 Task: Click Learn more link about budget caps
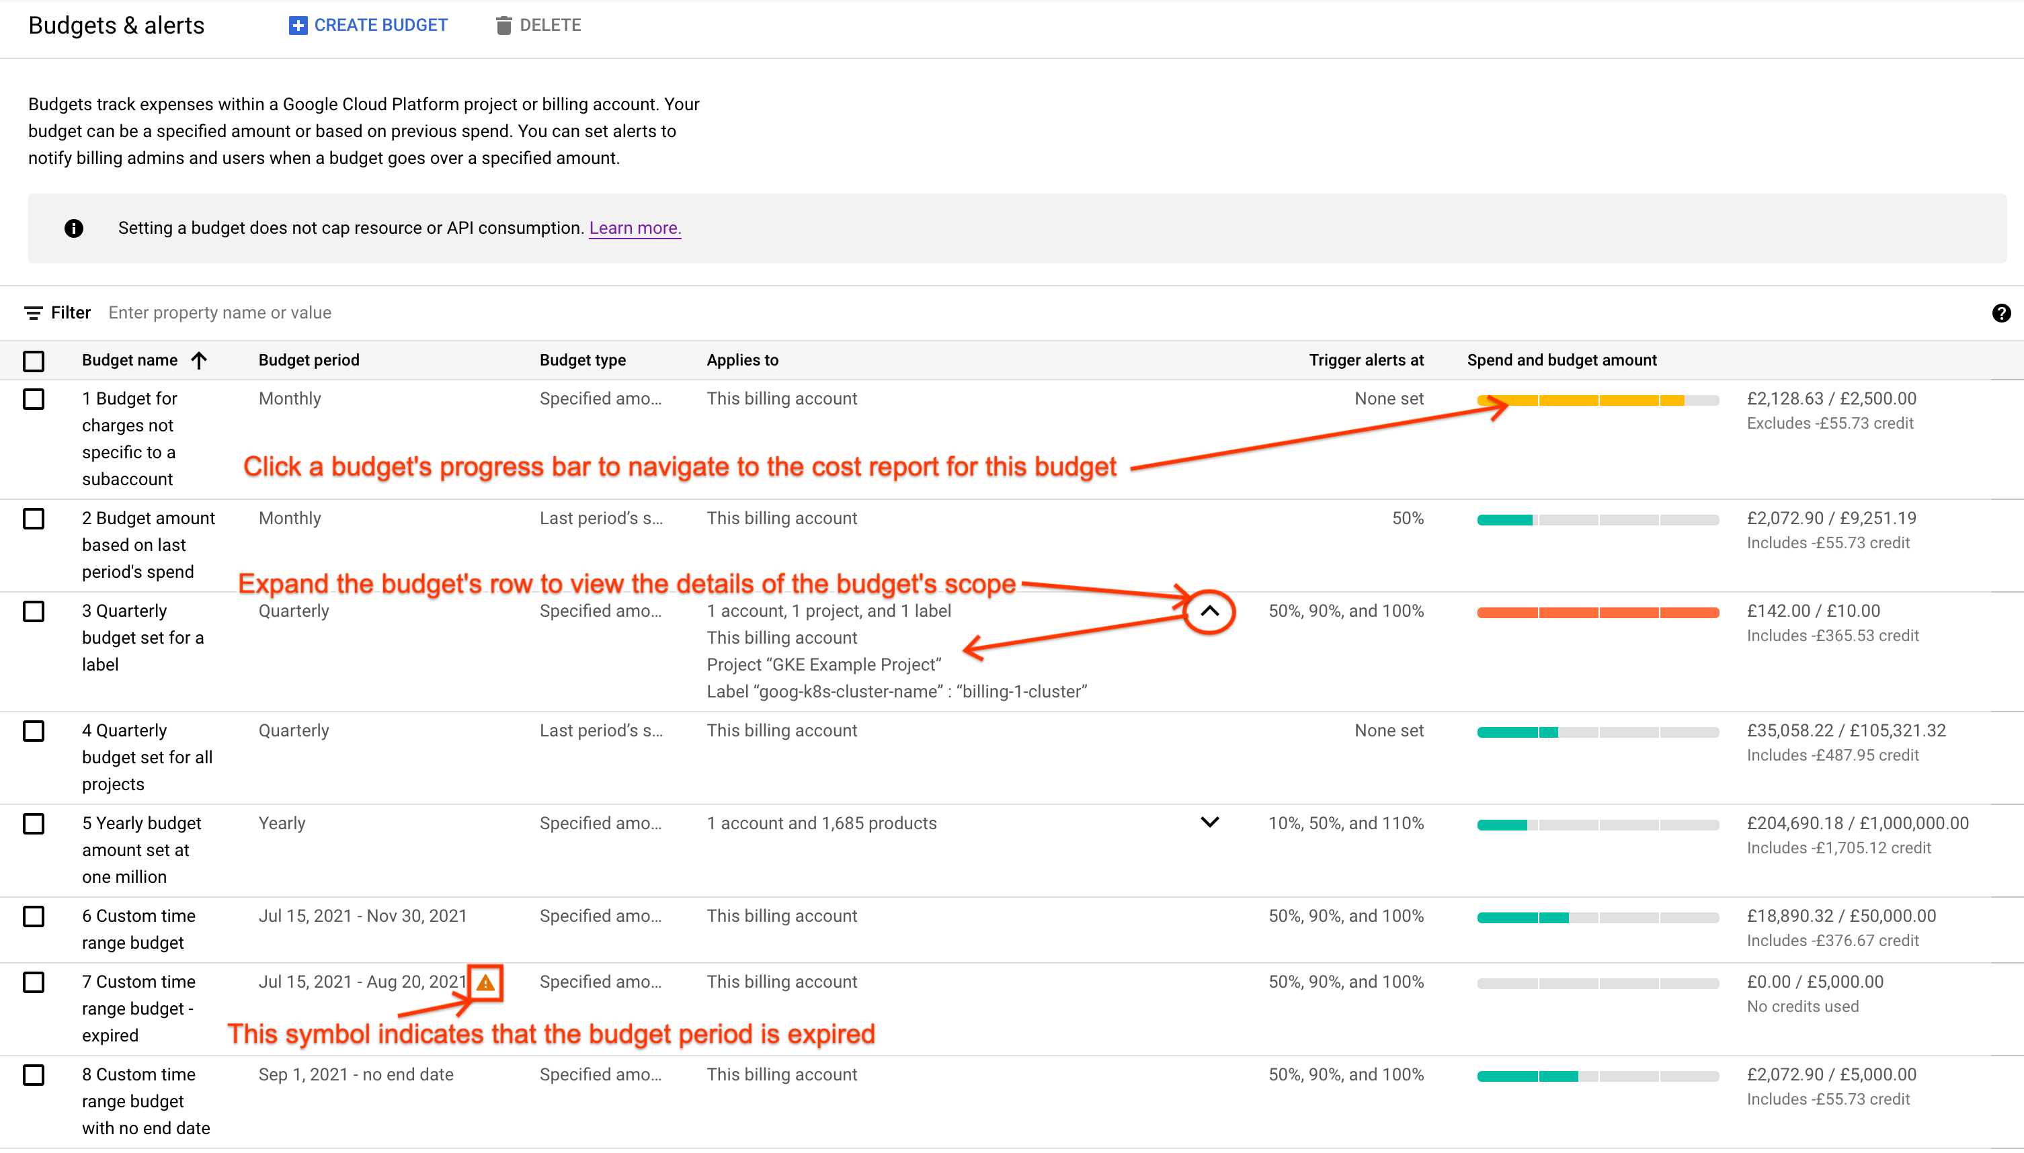point(634,228)
